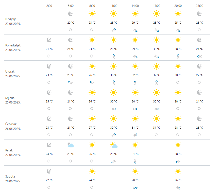Click the partly cloudy icon for Petak 11:00
Screen dimensions: 221x192
[114, 145]
